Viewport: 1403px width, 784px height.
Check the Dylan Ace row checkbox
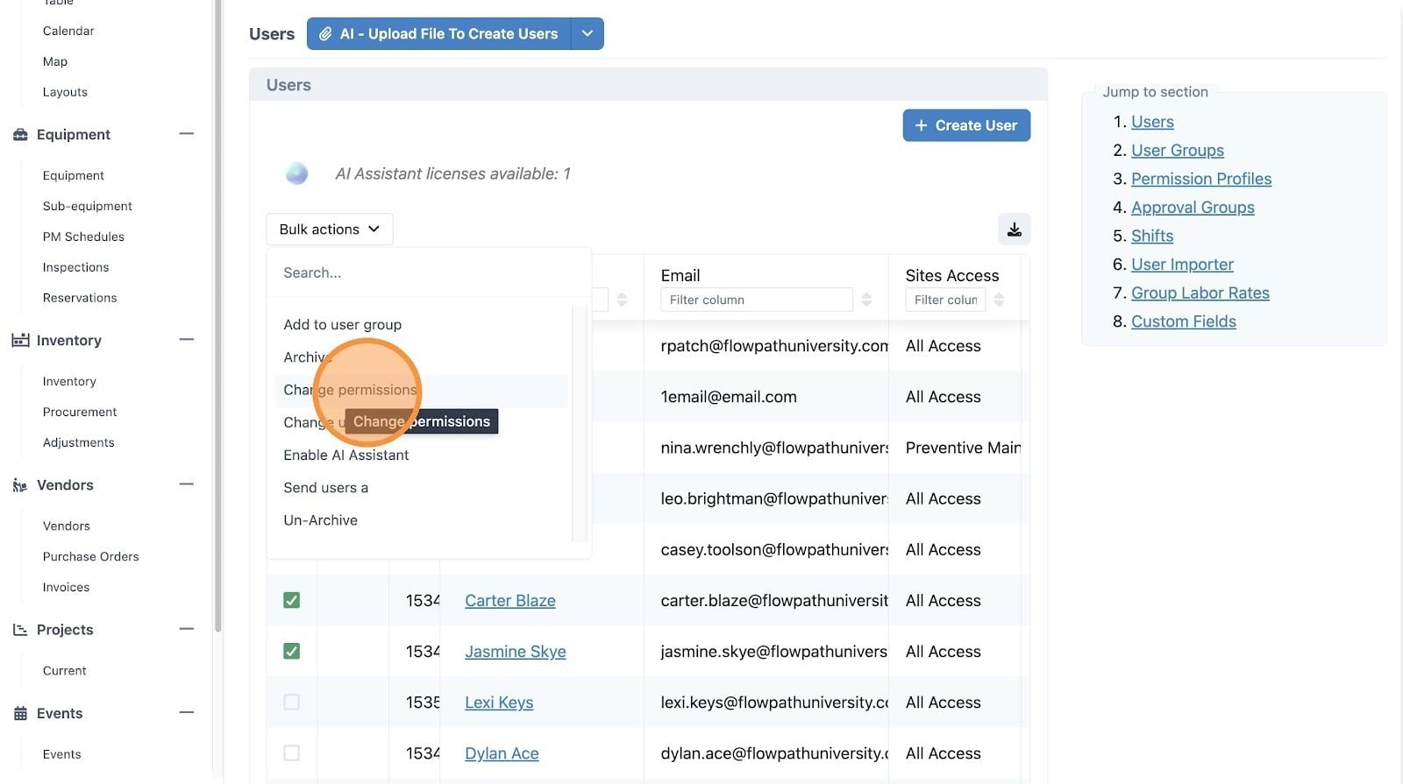click(292, 753)
